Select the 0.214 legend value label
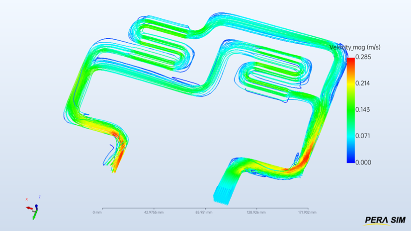 point(363,83)
